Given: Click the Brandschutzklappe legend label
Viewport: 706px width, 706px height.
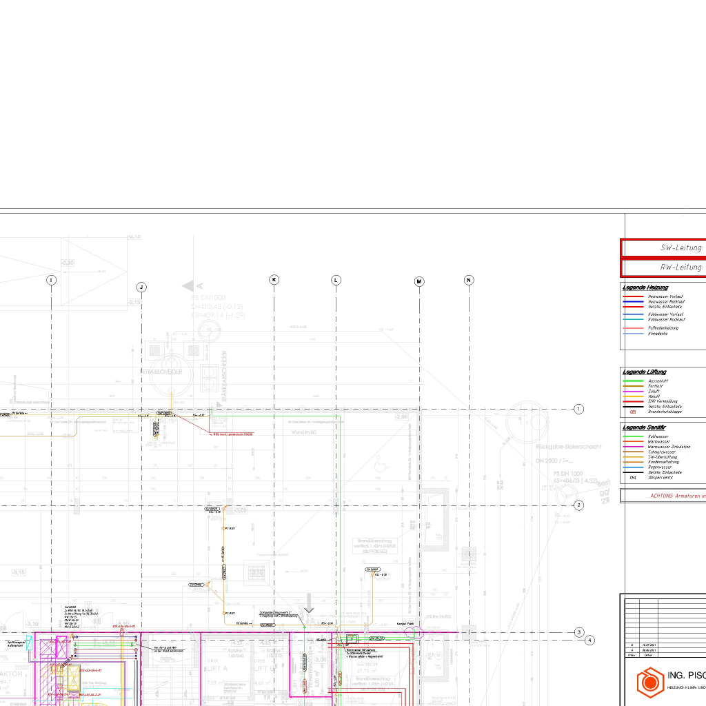Looking at the screenshot, I should point(665,412).
